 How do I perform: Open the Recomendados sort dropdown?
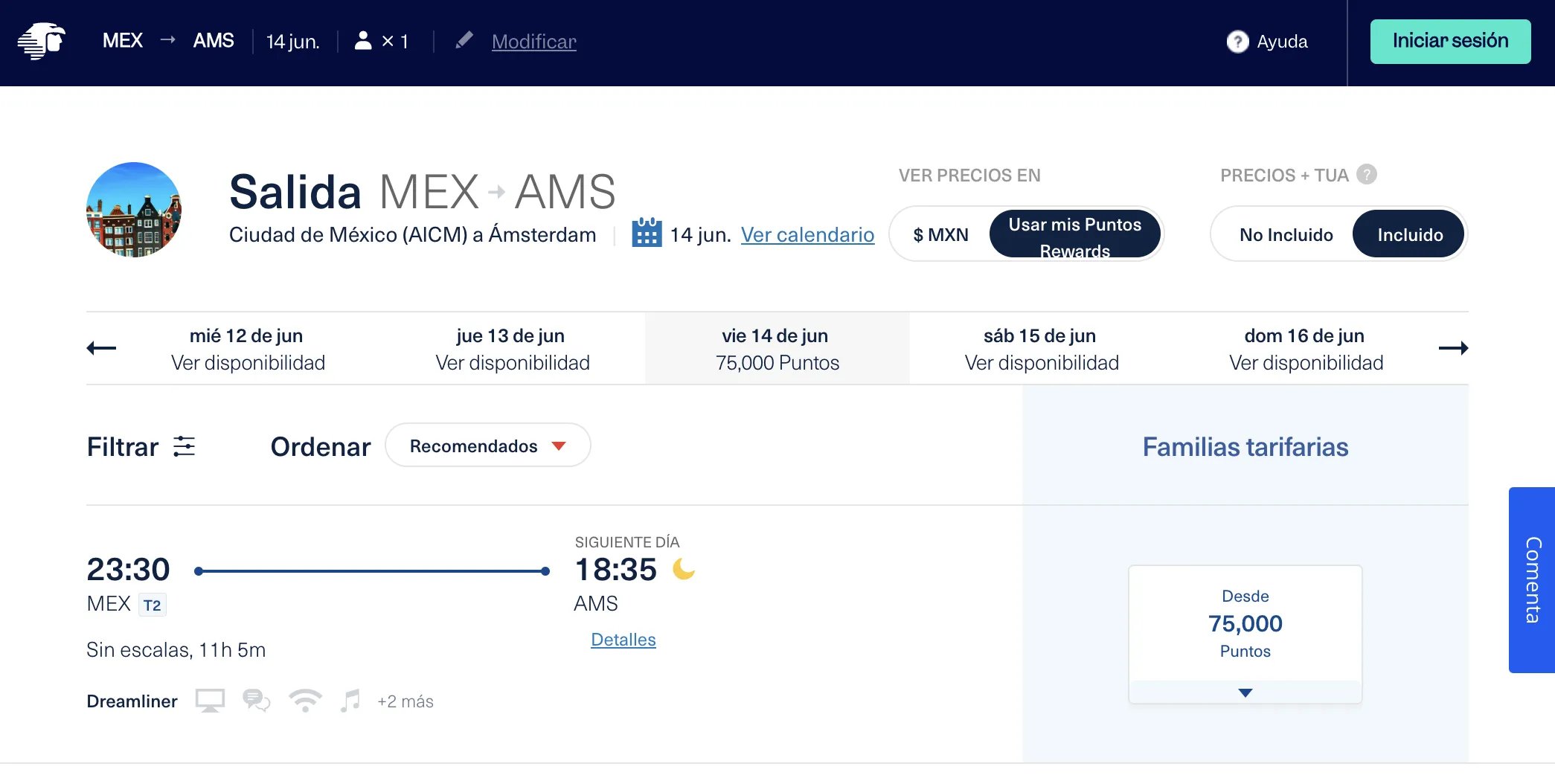click(488, 446)
